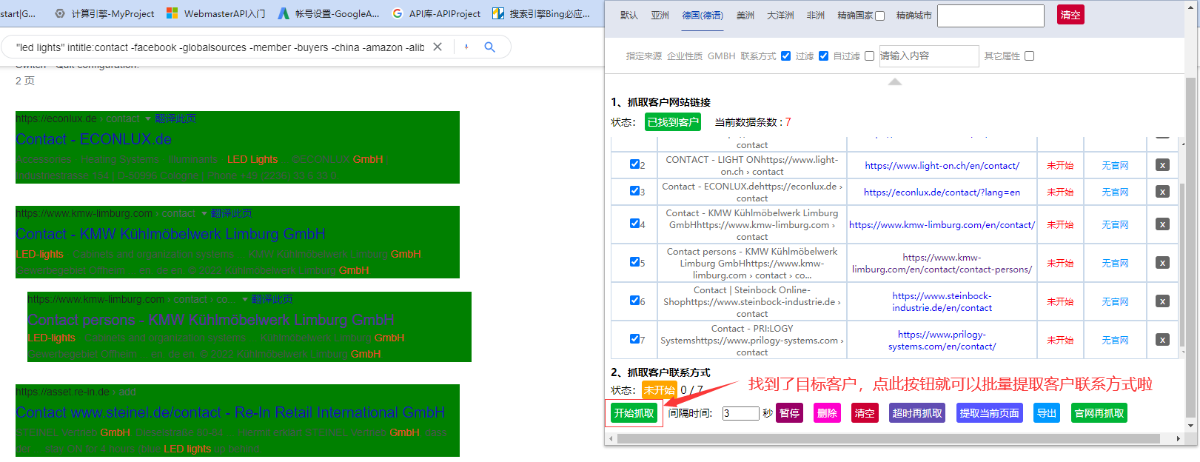
Task: Uncheck the 过滤 filter checkbox
Action: [785, 56]
